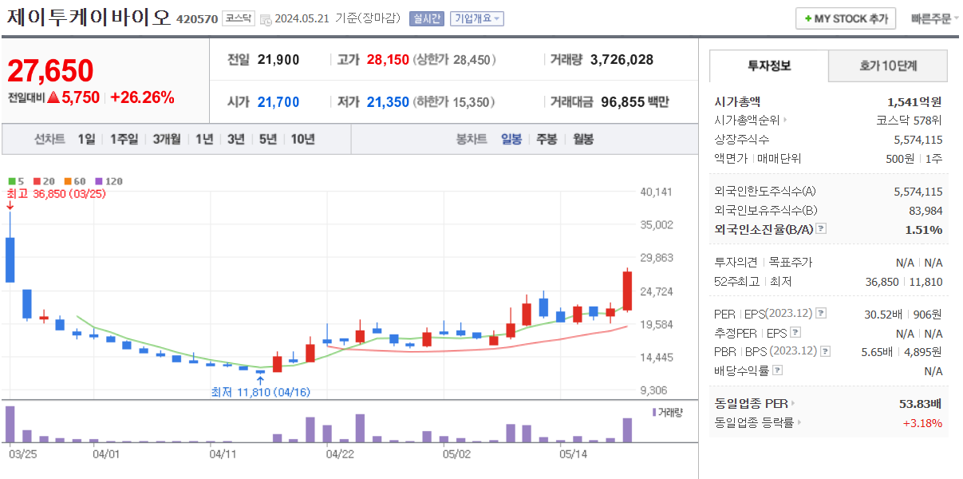Click the 외국인보유주식수 value 83,984
The height and width of the screenshot is (479, 963).
coord(926,211)
